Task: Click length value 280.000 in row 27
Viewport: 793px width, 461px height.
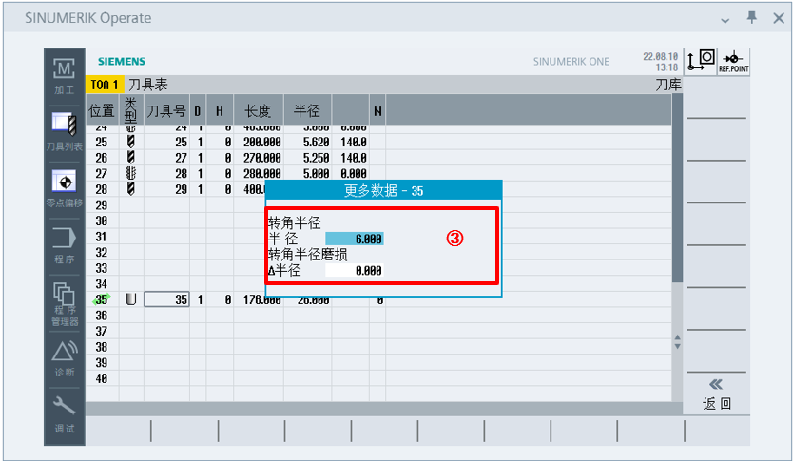Action: pyautogui.click(x=262, y=173)
